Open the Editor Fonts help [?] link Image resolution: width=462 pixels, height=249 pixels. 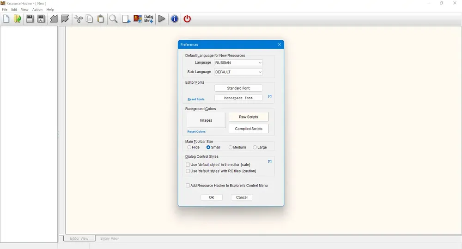click(x=270, y=96)
